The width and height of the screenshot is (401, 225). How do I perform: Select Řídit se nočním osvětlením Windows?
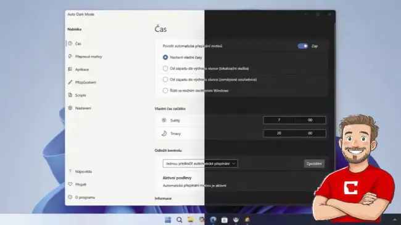(x=165, y=90)
